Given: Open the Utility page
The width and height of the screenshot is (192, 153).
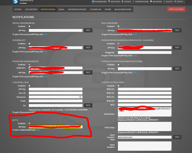Looking at the screenshot, I should click(168, 2).
